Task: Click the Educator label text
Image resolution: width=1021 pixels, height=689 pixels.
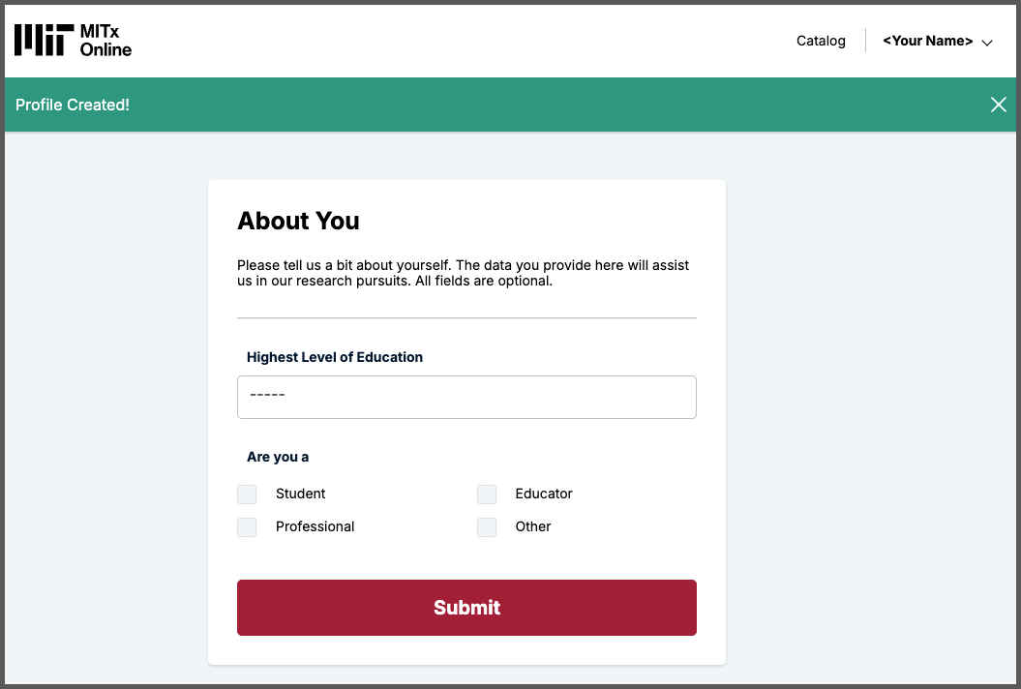Action: click(x=544, y=494)
